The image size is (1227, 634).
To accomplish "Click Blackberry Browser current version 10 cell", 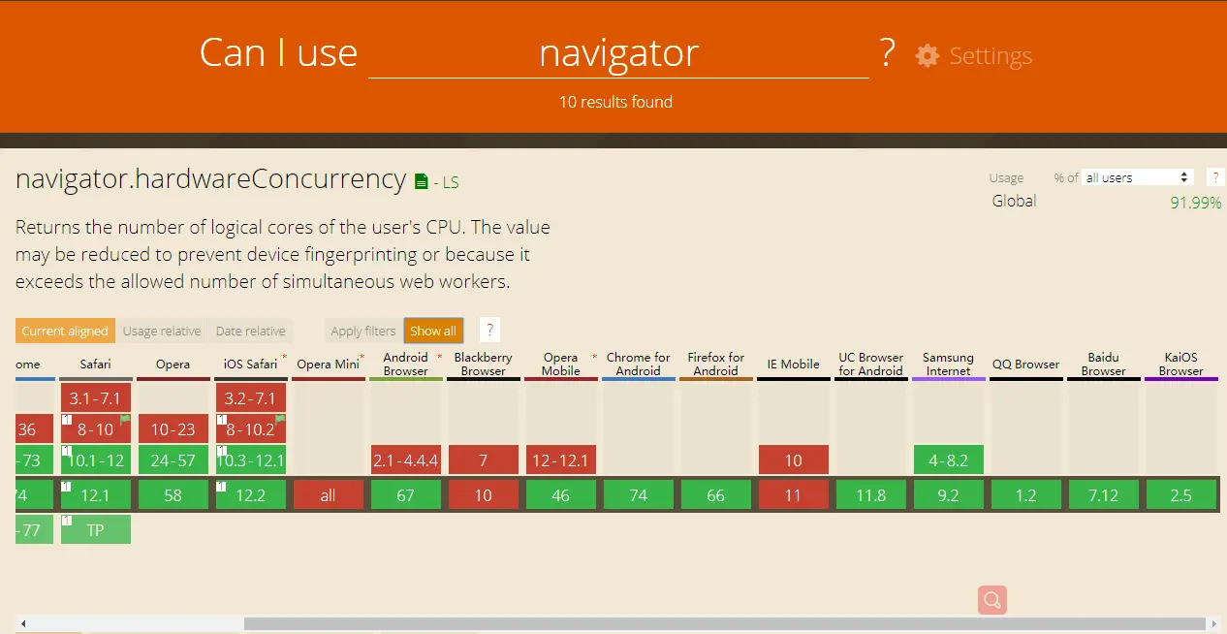I will point(484,495).
